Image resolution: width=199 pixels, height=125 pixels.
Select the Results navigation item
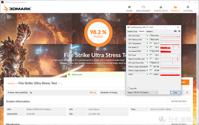pos(175,9)
